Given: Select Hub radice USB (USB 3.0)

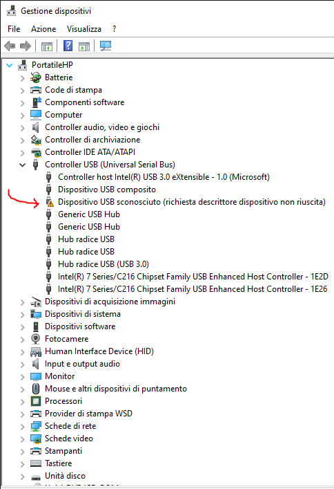Looking at the screenshot, I should (x=104, y=264).
